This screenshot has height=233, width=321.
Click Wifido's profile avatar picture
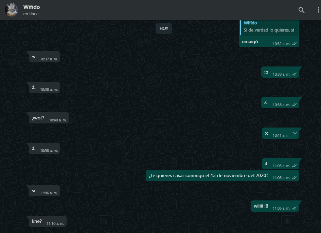[x=12, y=10]
